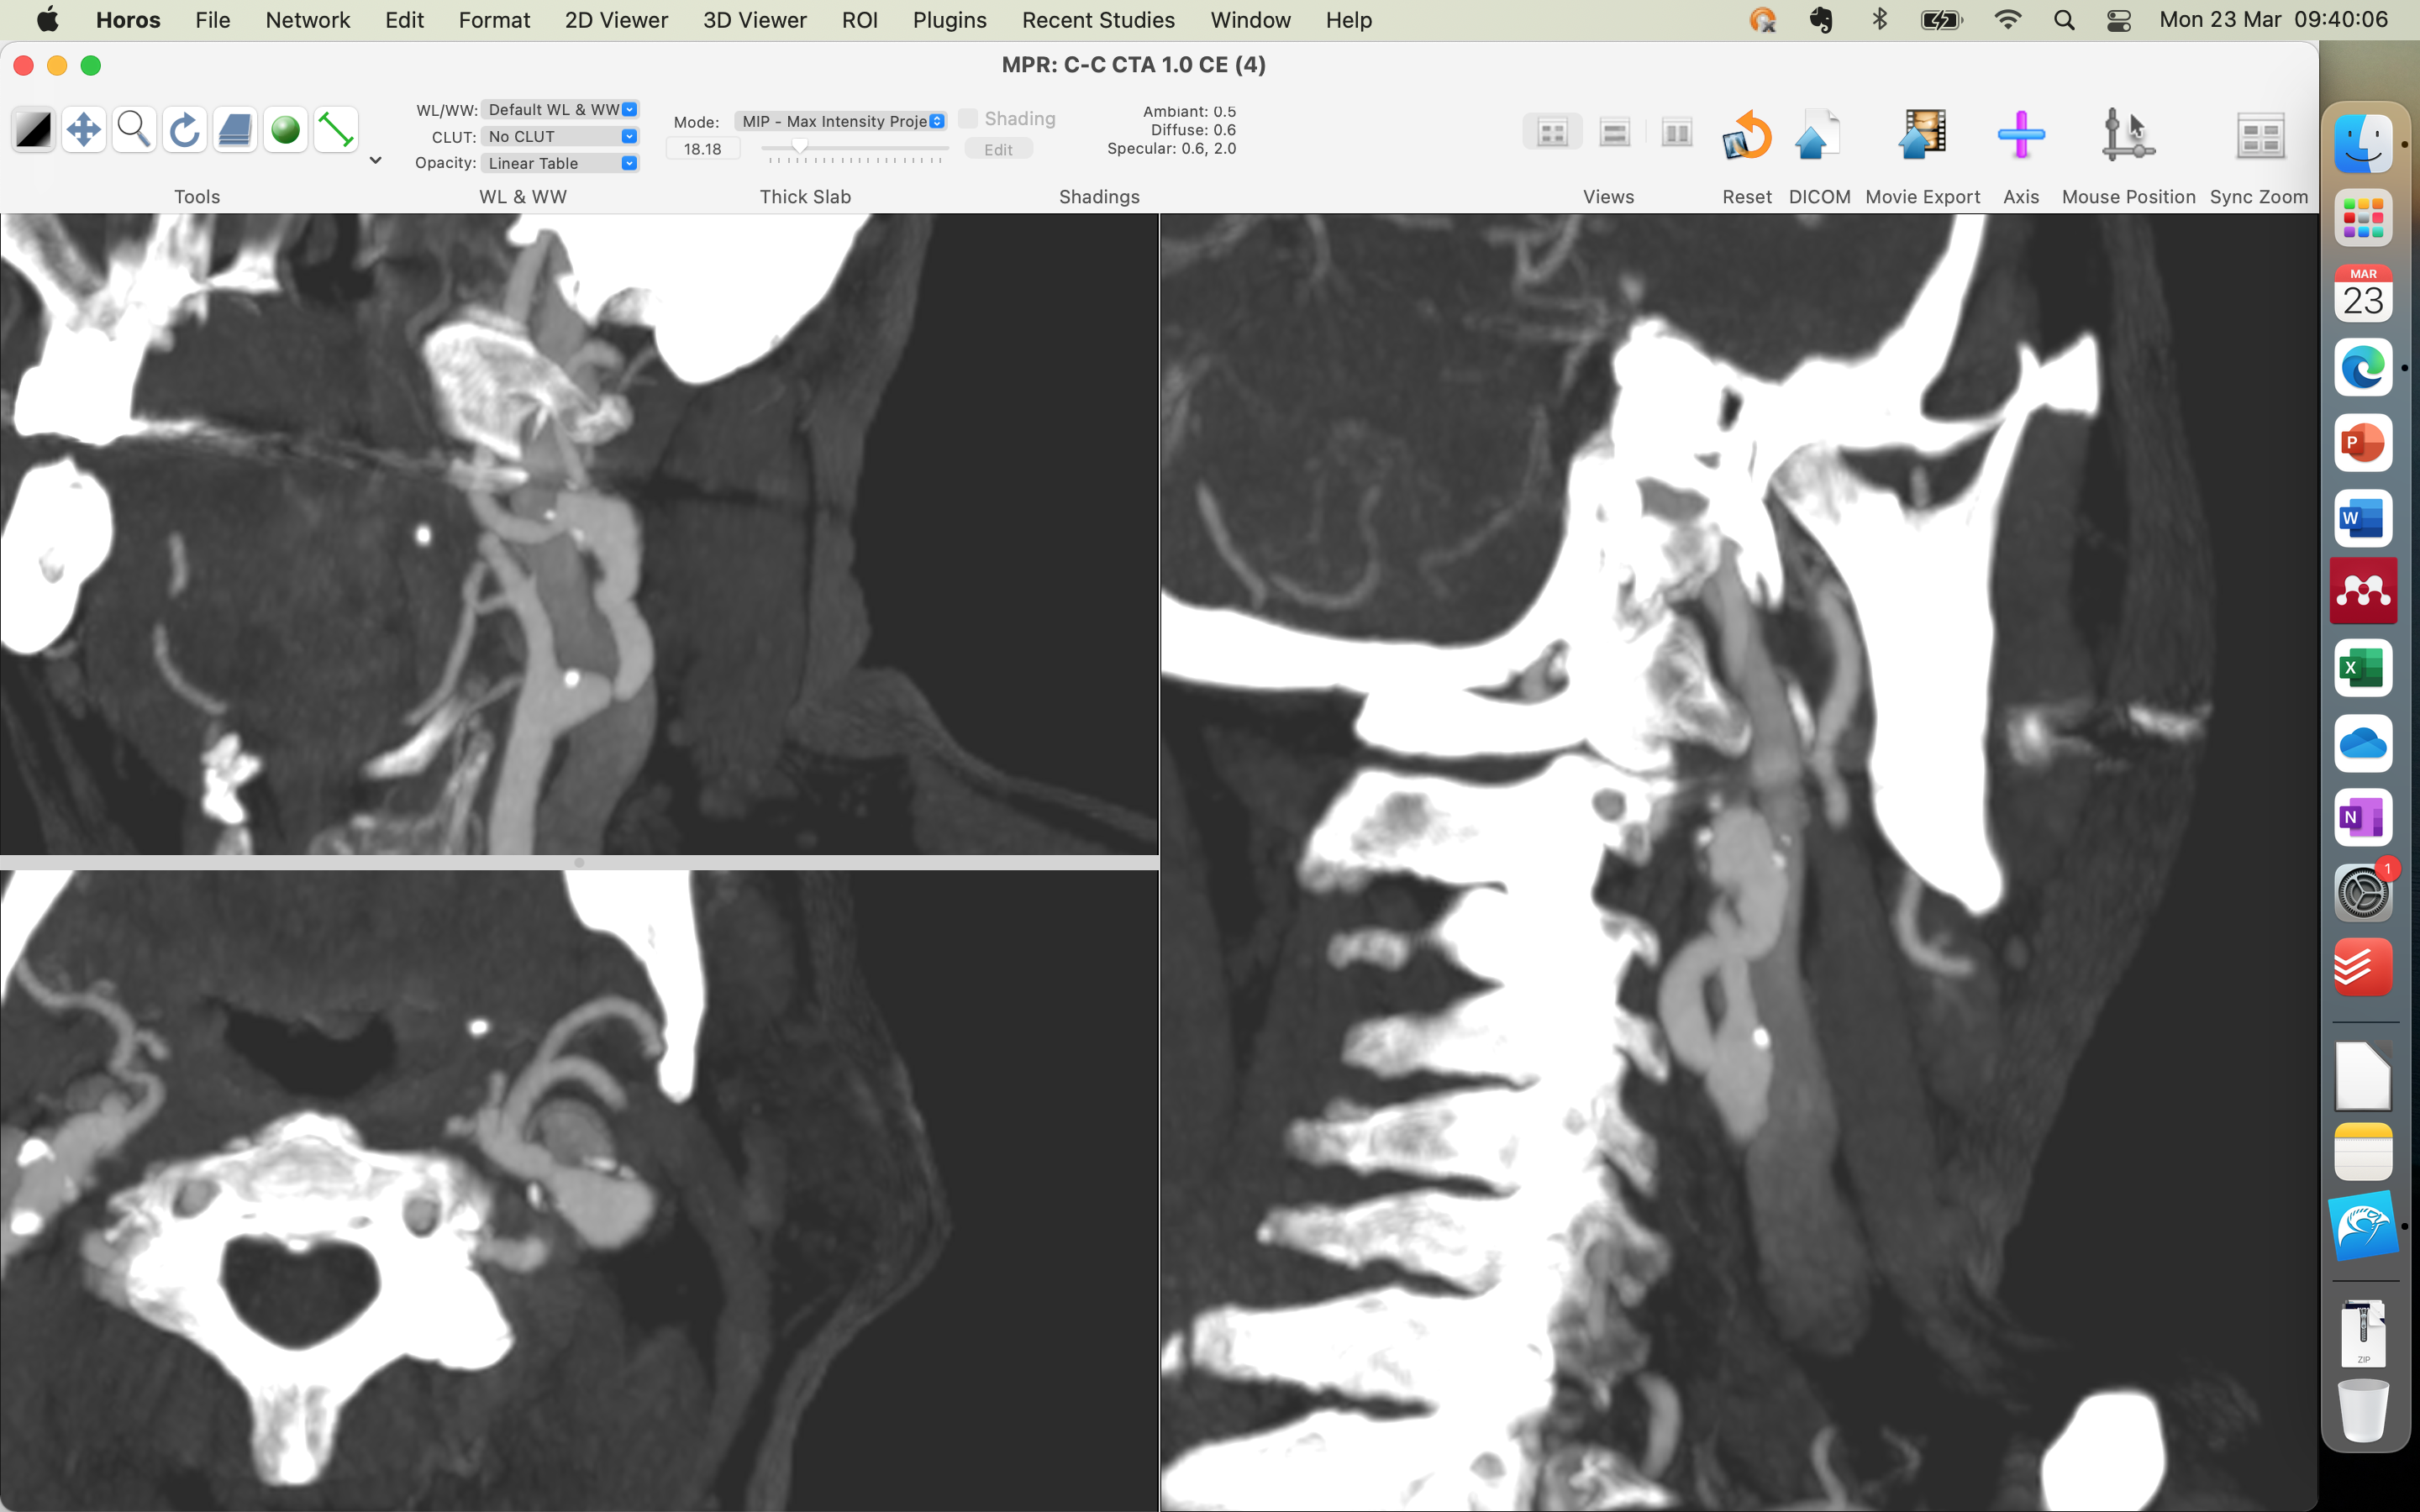
Task: Select the magnifier Zoom tool
Action: [x=133, y=131]
